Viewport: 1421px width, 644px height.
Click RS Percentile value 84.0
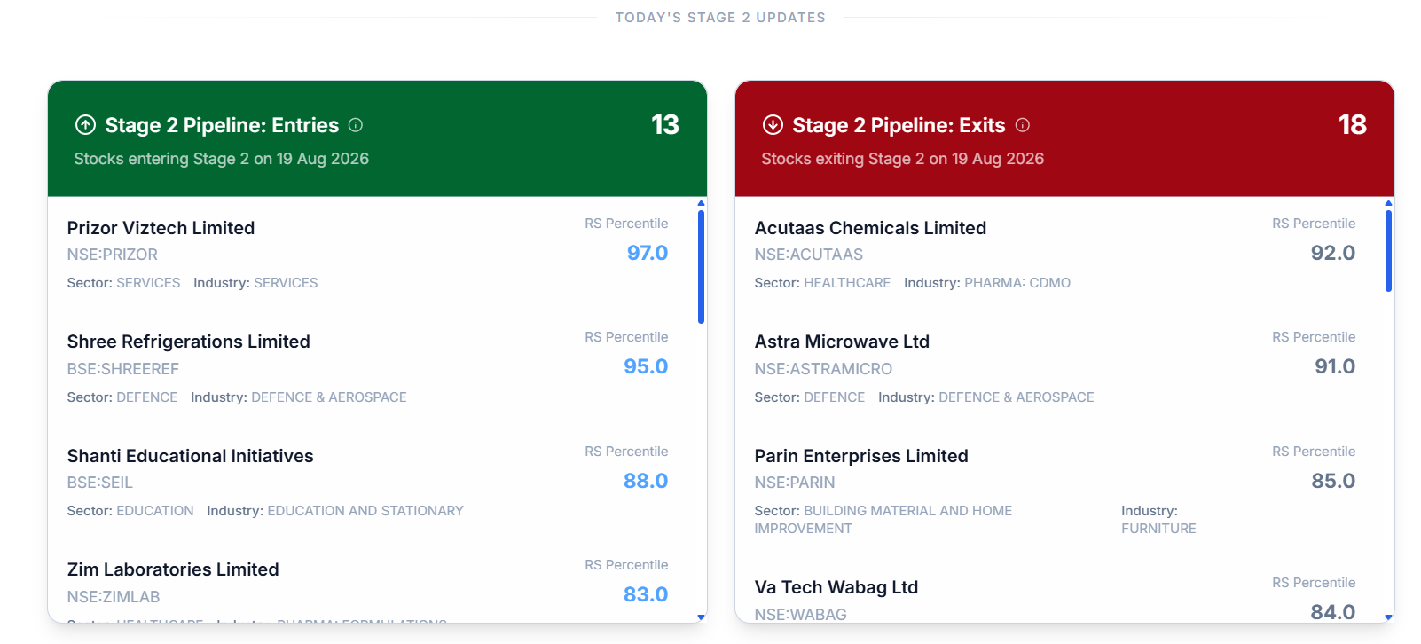(x=1333, y=612)
